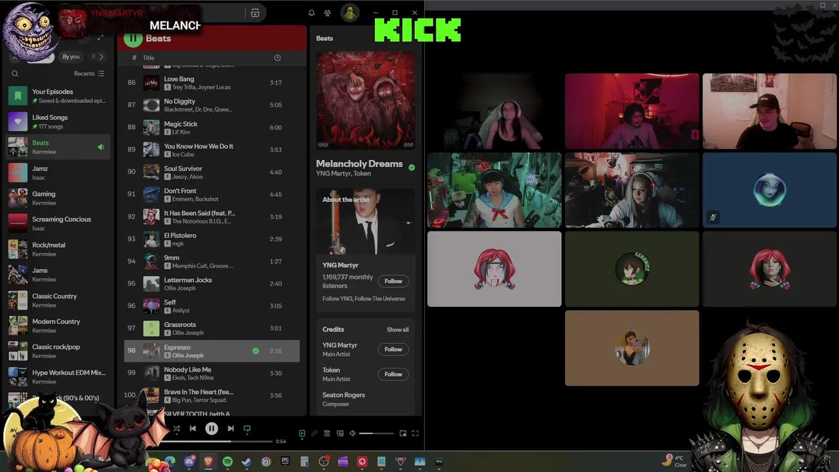Follow YNG Martyr in the artist card
The image size is (839, 472).
tap(393, 281)
